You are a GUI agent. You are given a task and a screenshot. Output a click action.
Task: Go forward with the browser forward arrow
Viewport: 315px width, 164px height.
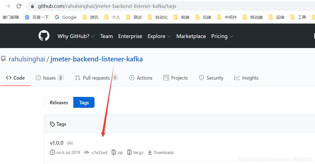tap(8, 6)
